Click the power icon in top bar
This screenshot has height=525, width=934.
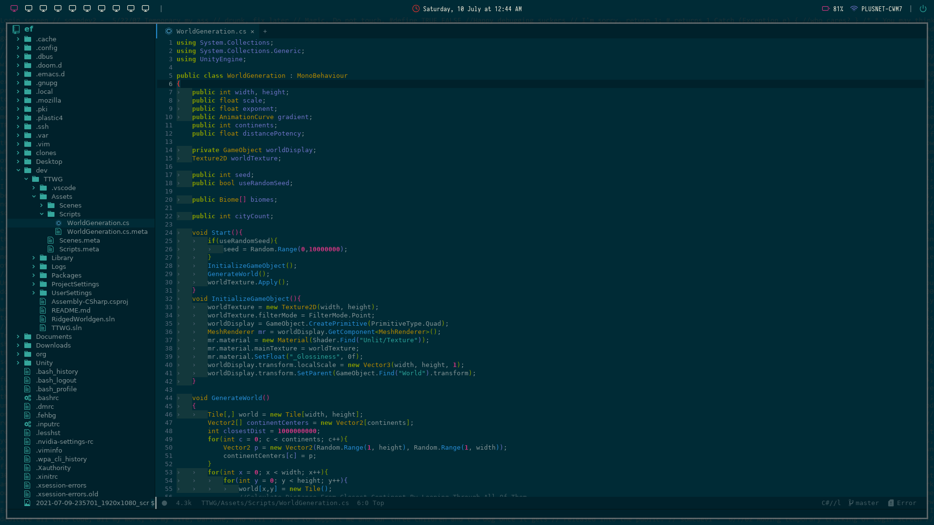pos(923,9)
